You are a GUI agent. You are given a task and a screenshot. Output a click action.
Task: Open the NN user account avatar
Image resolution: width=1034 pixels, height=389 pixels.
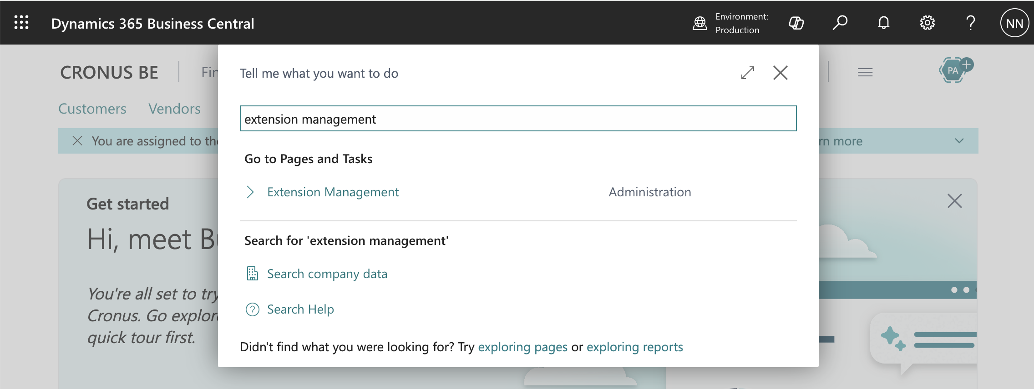point(1014,23)
